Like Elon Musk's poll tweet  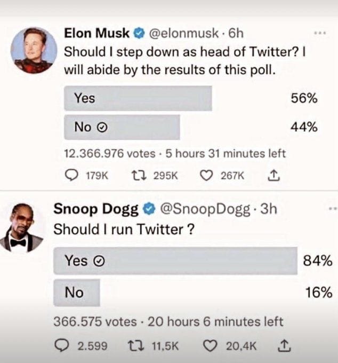coord(205,176)
